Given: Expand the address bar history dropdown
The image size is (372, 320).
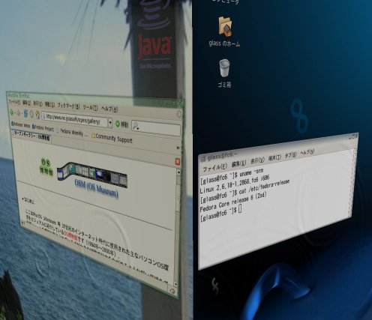Looking at the screenshot, I should [x=110, y=123].
